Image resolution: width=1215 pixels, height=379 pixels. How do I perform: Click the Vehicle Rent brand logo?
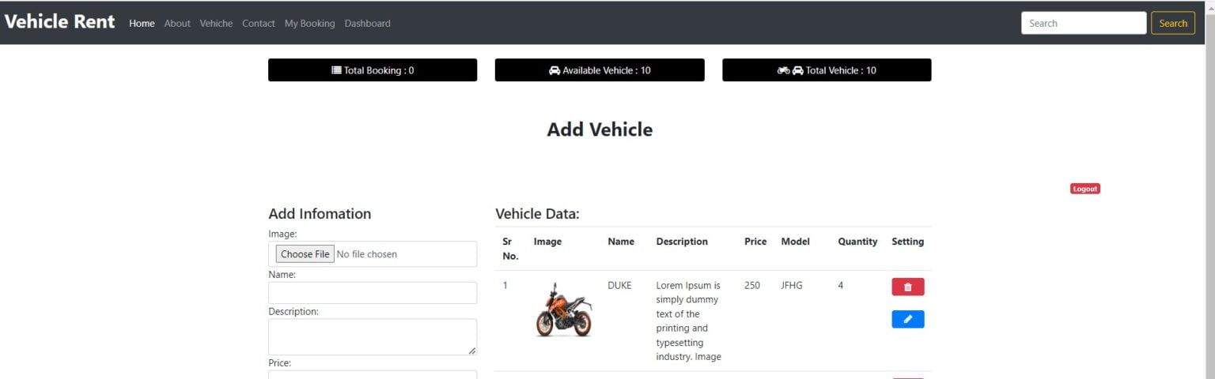[60, 22]
